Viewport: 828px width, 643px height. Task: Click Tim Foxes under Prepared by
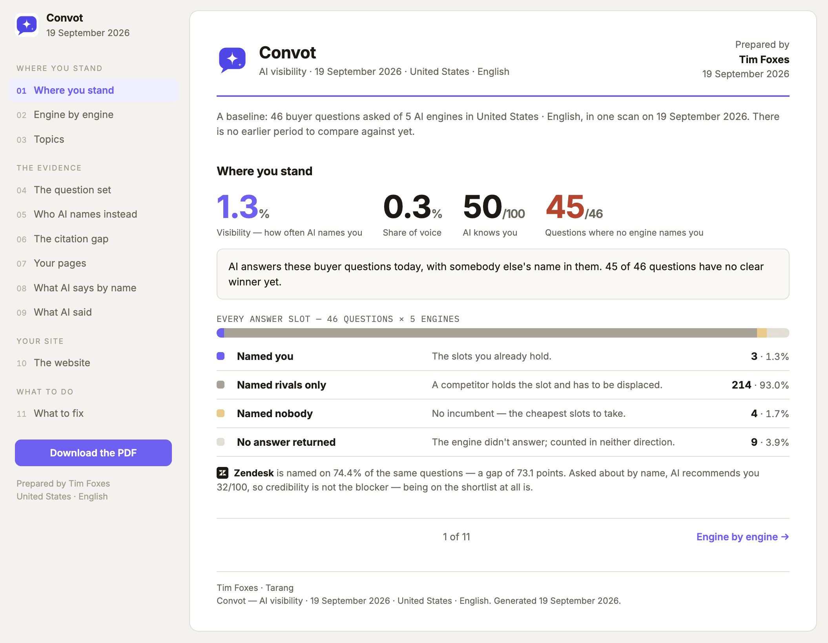click(x=764, y=60)
